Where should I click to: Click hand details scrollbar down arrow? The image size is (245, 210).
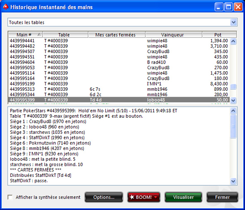[x=233, y=181]
